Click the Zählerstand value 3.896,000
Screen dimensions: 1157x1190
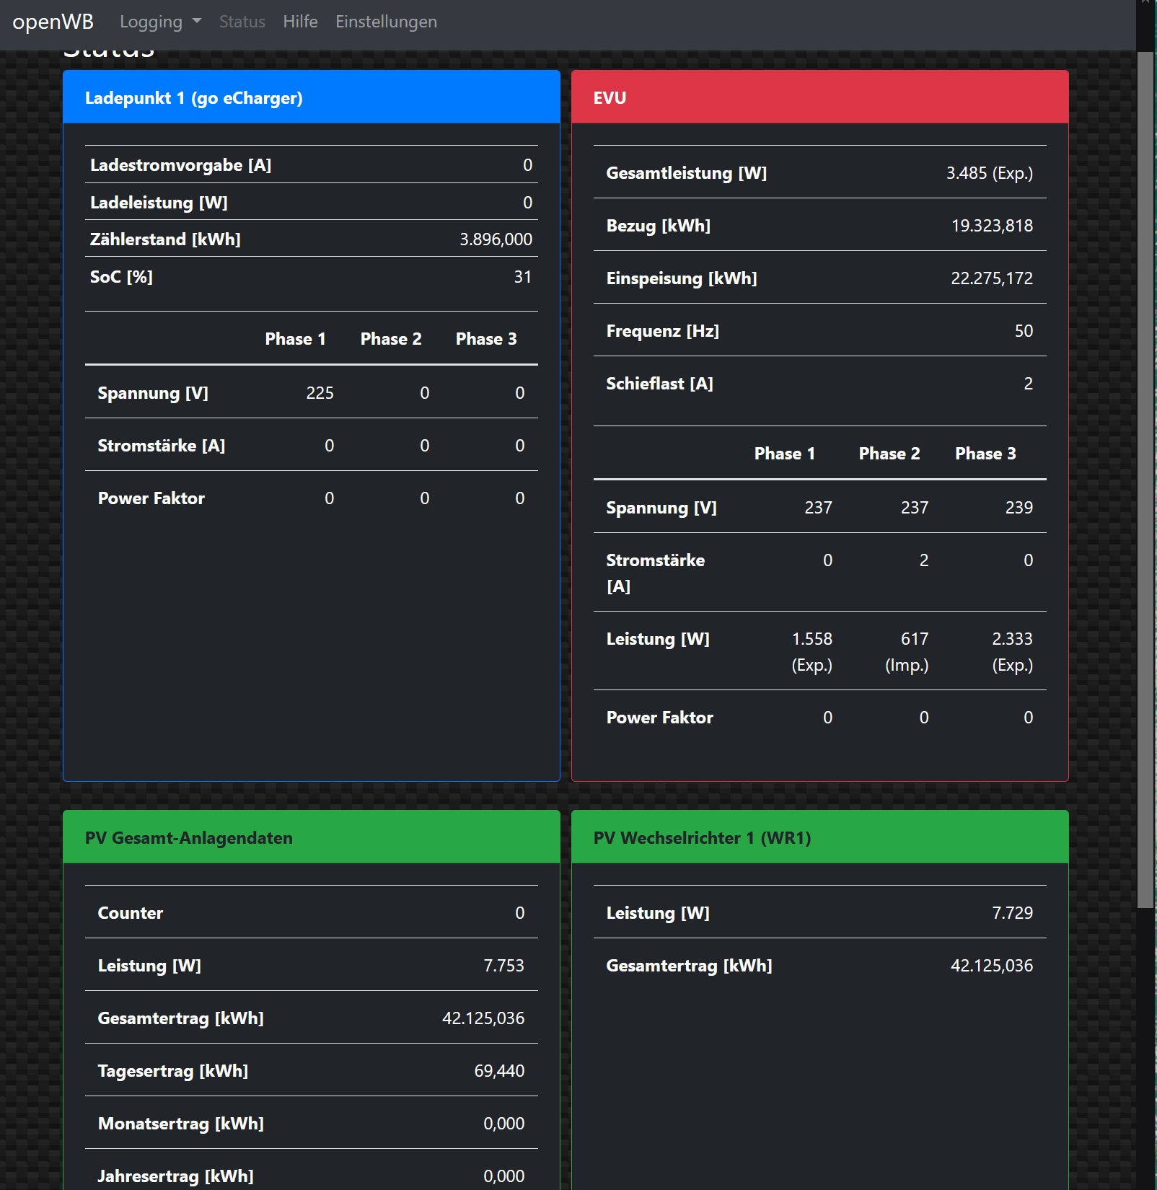point(496,239)
